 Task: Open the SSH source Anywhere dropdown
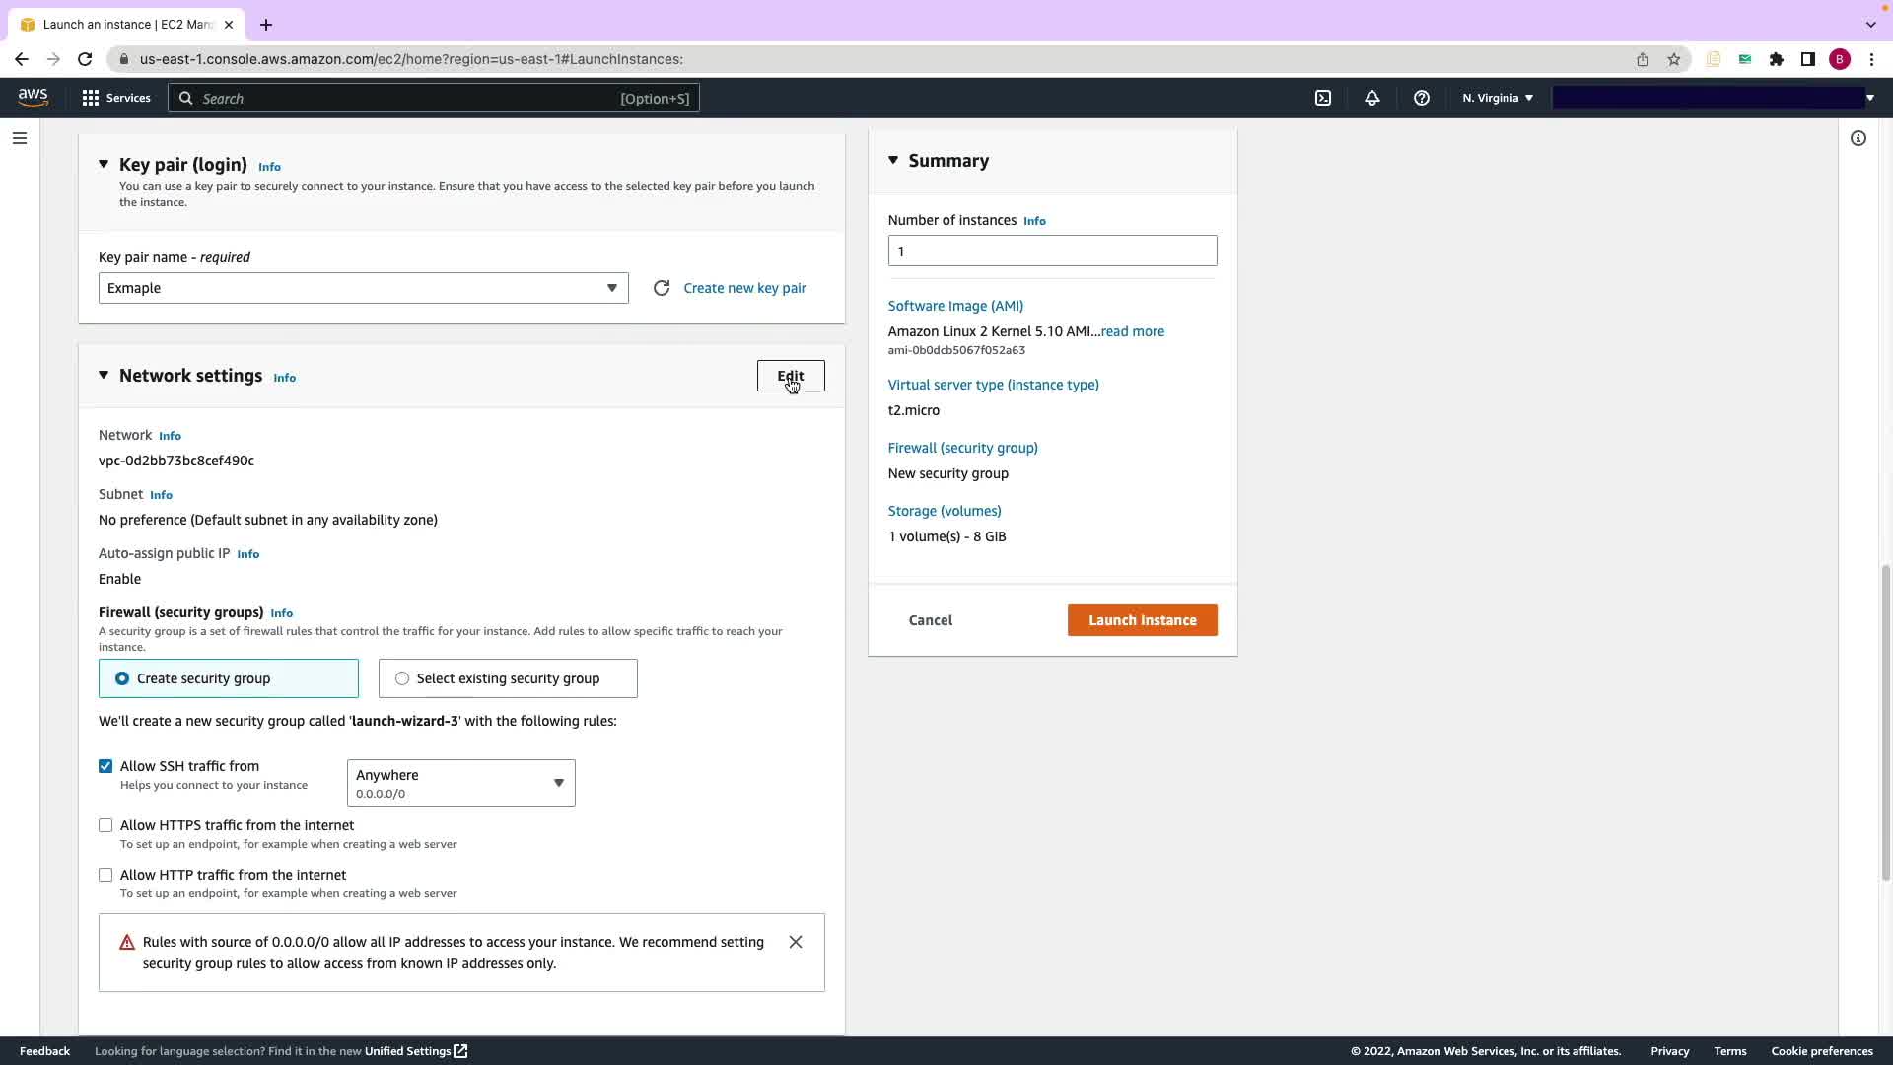pos(460,783)
